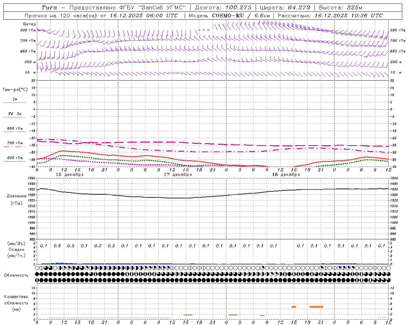This screenshot has width=407, height=325.
Task: Select the 'Предоставлено ФГБУ "ЗапСиб УГМС"' text
Action: (128, 8)
